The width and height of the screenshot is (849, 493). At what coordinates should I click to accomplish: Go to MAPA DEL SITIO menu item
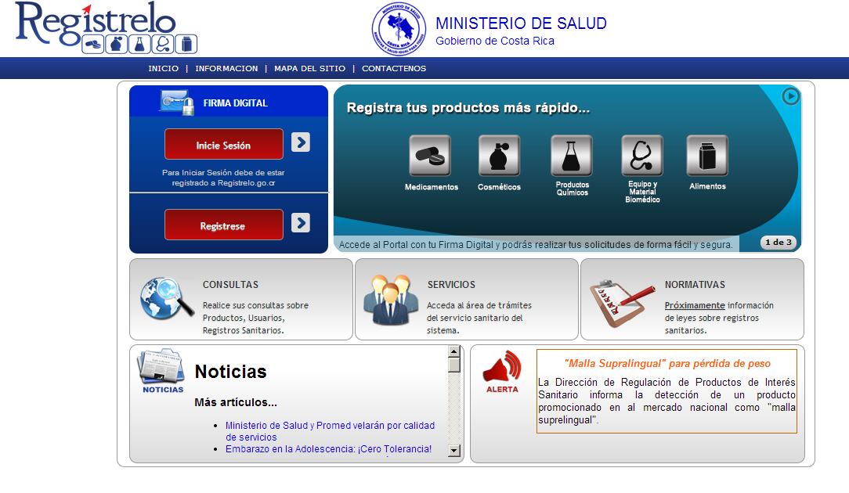[309, 69]
